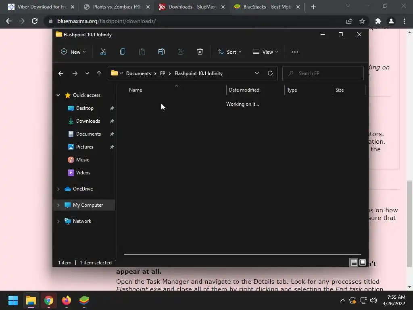413x310 pixels.
Task: Open the New item dropdown
Action: point(73,52)
